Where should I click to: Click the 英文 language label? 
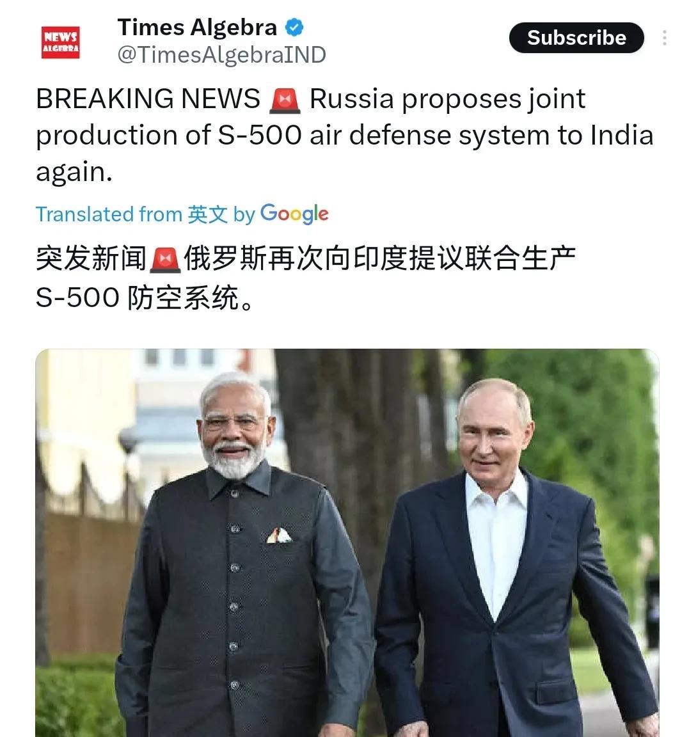click(207, 215)
